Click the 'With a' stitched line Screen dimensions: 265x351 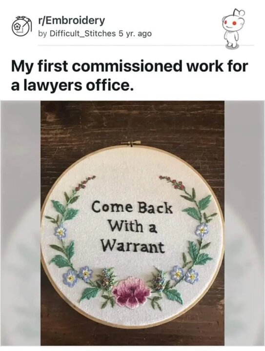click(x=132, y=227)
